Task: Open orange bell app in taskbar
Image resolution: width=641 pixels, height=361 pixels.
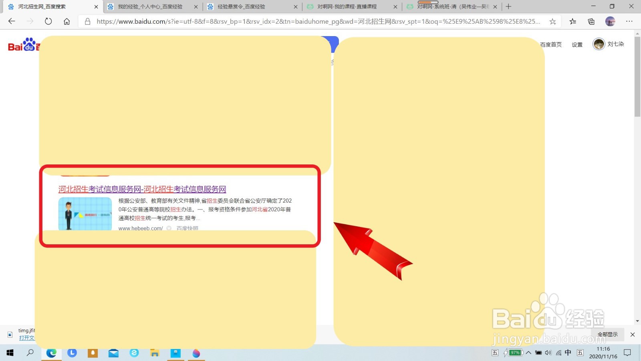Action: pyautogui.click(x=93, y=353)
